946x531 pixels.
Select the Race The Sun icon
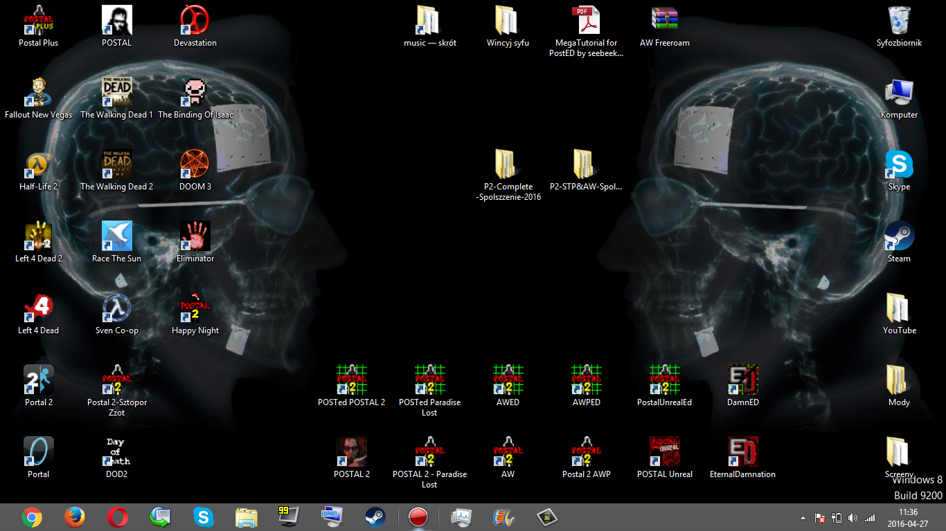click(x=117, y=242)
